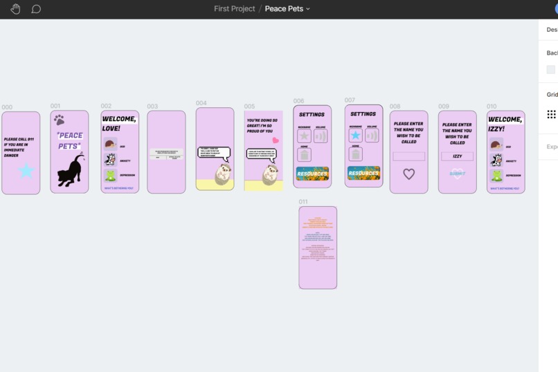558x372 pixels.
Task: Select the Comment tool
Action: (x=36, y=9)
